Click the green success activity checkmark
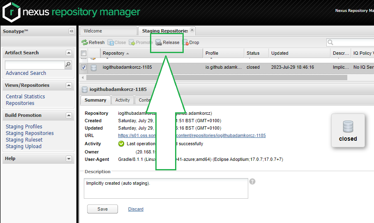The width and height of the screenshot is (374, 223). pyautogui.click(x=121, y=144)
